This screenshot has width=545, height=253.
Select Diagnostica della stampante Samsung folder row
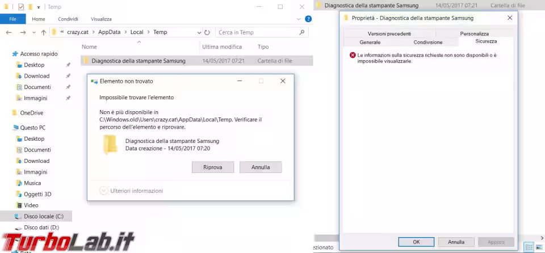click(x=197, y=61)
